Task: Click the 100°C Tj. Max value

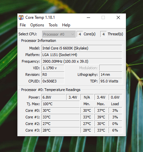Action: click(60, 104)
